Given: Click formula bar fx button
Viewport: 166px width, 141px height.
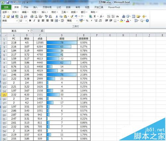Looking at the screenshot, I should 42,31.
